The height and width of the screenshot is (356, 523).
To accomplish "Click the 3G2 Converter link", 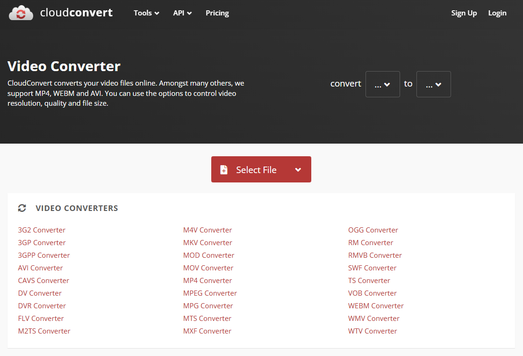I will pyautogui.click(x=42, y=230).
